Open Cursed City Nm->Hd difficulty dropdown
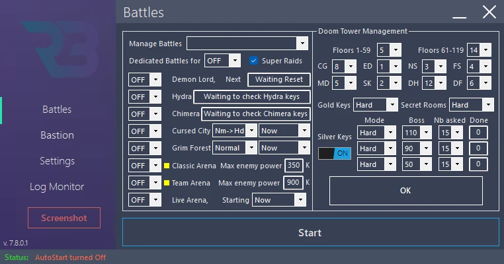This screenshot has height=264, width=504. 235,131
